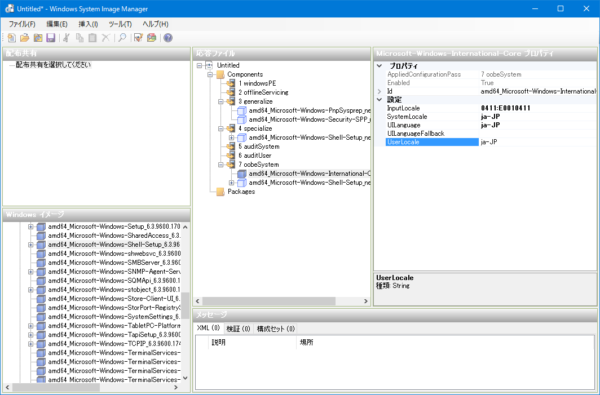This screenshot has height=395, width=600.
Task: Click the delete X toolbar icon
Action: click(105, 38)
